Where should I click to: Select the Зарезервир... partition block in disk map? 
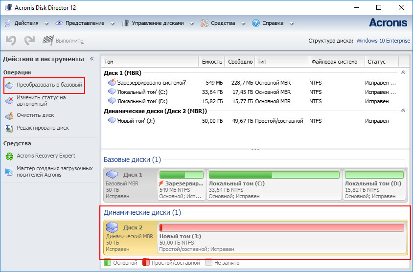181,185
